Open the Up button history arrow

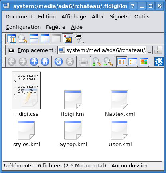pyautogui.click(x=39, y=66)
